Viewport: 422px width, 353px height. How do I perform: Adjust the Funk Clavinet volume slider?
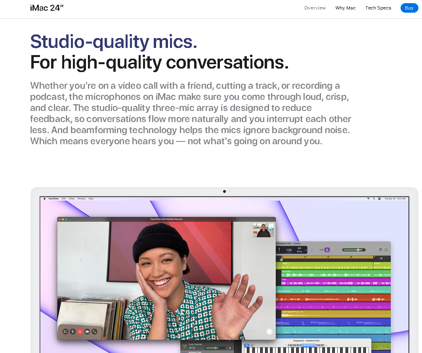click(x=215, y=348)
